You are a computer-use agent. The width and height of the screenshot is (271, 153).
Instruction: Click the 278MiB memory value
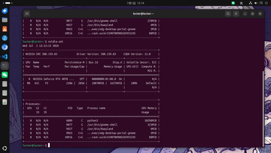[x=152, y=21]
